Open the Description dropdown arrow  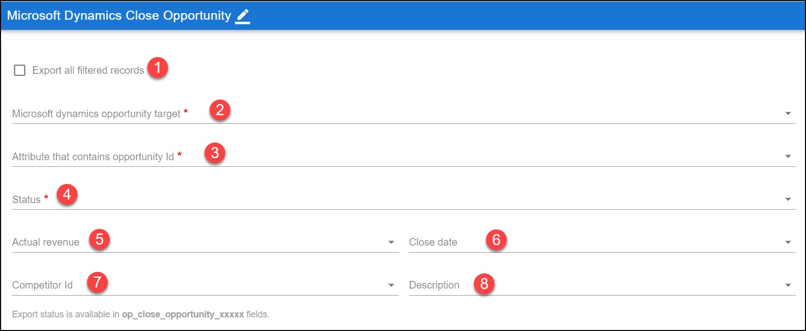pos(788,286)
